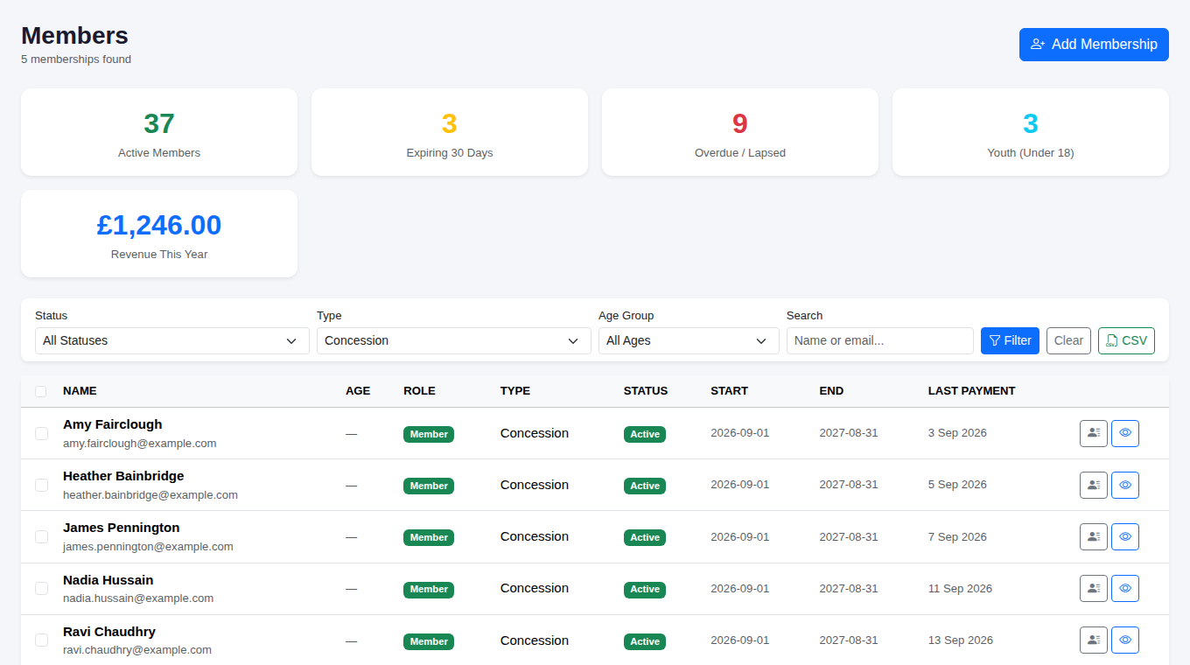View James Pennington's membership via eye icon
The width and height of the screenshot is (1190, 665).
click(x=1125, y=536)
